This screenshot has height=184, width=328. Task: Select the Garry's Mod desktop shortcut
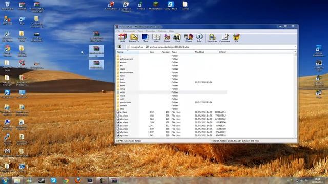pos(171,6)
